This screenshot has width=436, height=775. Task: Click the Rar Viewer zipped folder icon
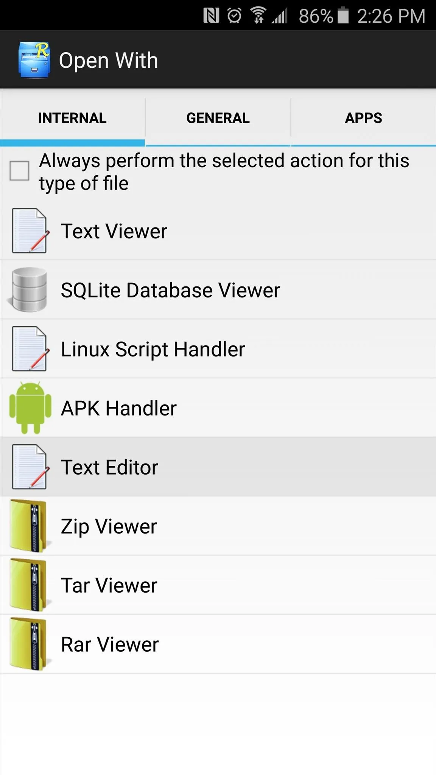(30, 644)
